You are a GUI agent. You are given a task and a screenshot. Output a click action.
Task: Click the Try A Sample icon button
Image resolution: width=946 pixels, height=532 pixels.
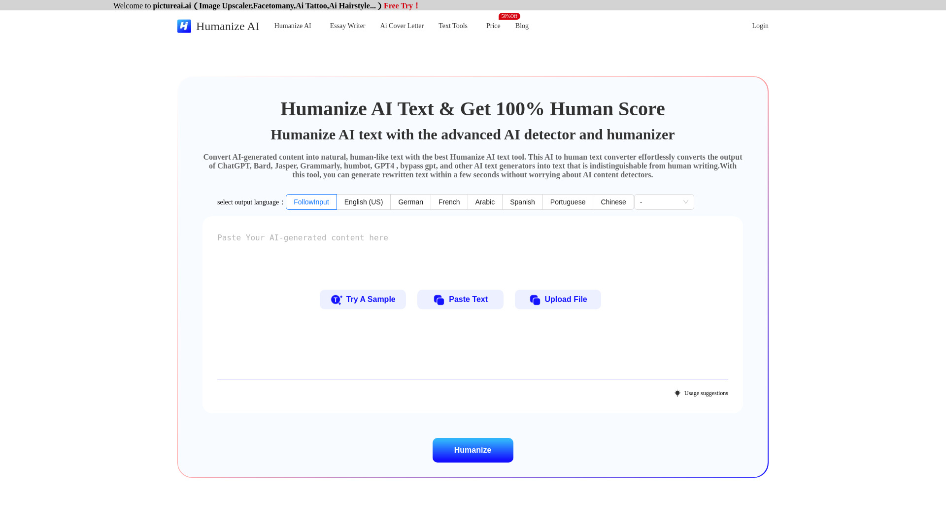[337, 299]
